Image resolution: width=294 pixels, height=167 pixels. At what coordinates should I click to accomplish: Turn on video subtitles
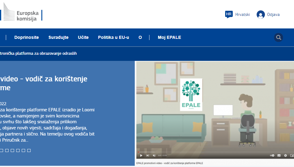point(279,155)
